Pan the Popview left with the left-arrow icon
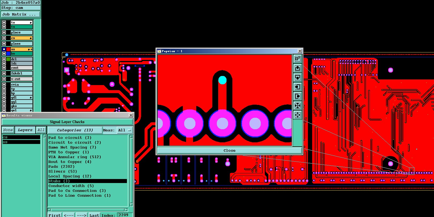Image resolution: width=434 pixels, height=217 pixels. click(297, 87)
